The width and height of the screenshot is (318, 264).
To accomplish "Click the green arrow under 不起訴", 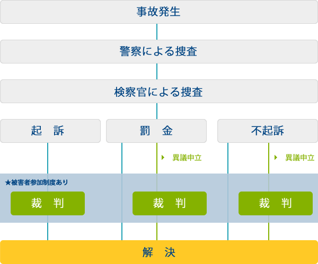I will [x=276, y=158].
